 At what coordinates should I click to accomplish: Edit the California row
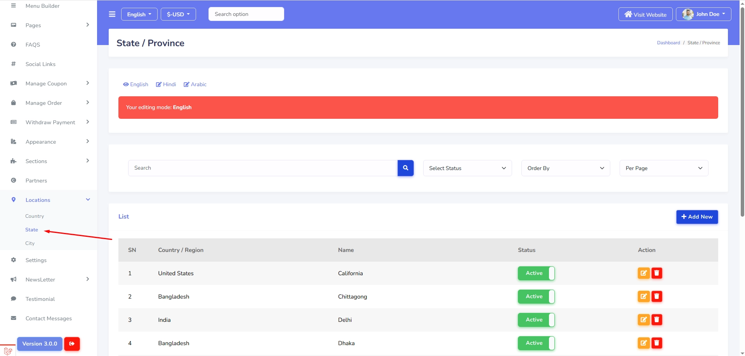click(x=643, y=273)
